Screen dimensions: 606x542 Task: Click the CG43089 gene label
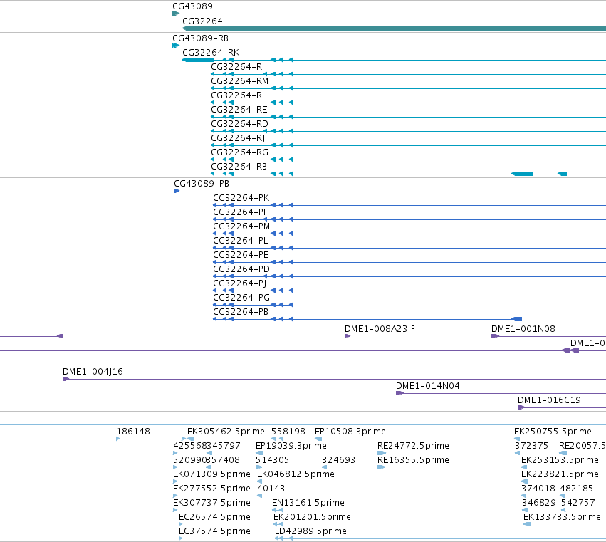[x=192, y=6]
